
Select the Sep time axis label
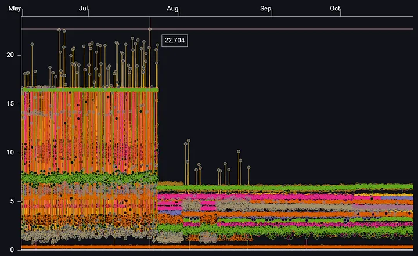(265, 9)
